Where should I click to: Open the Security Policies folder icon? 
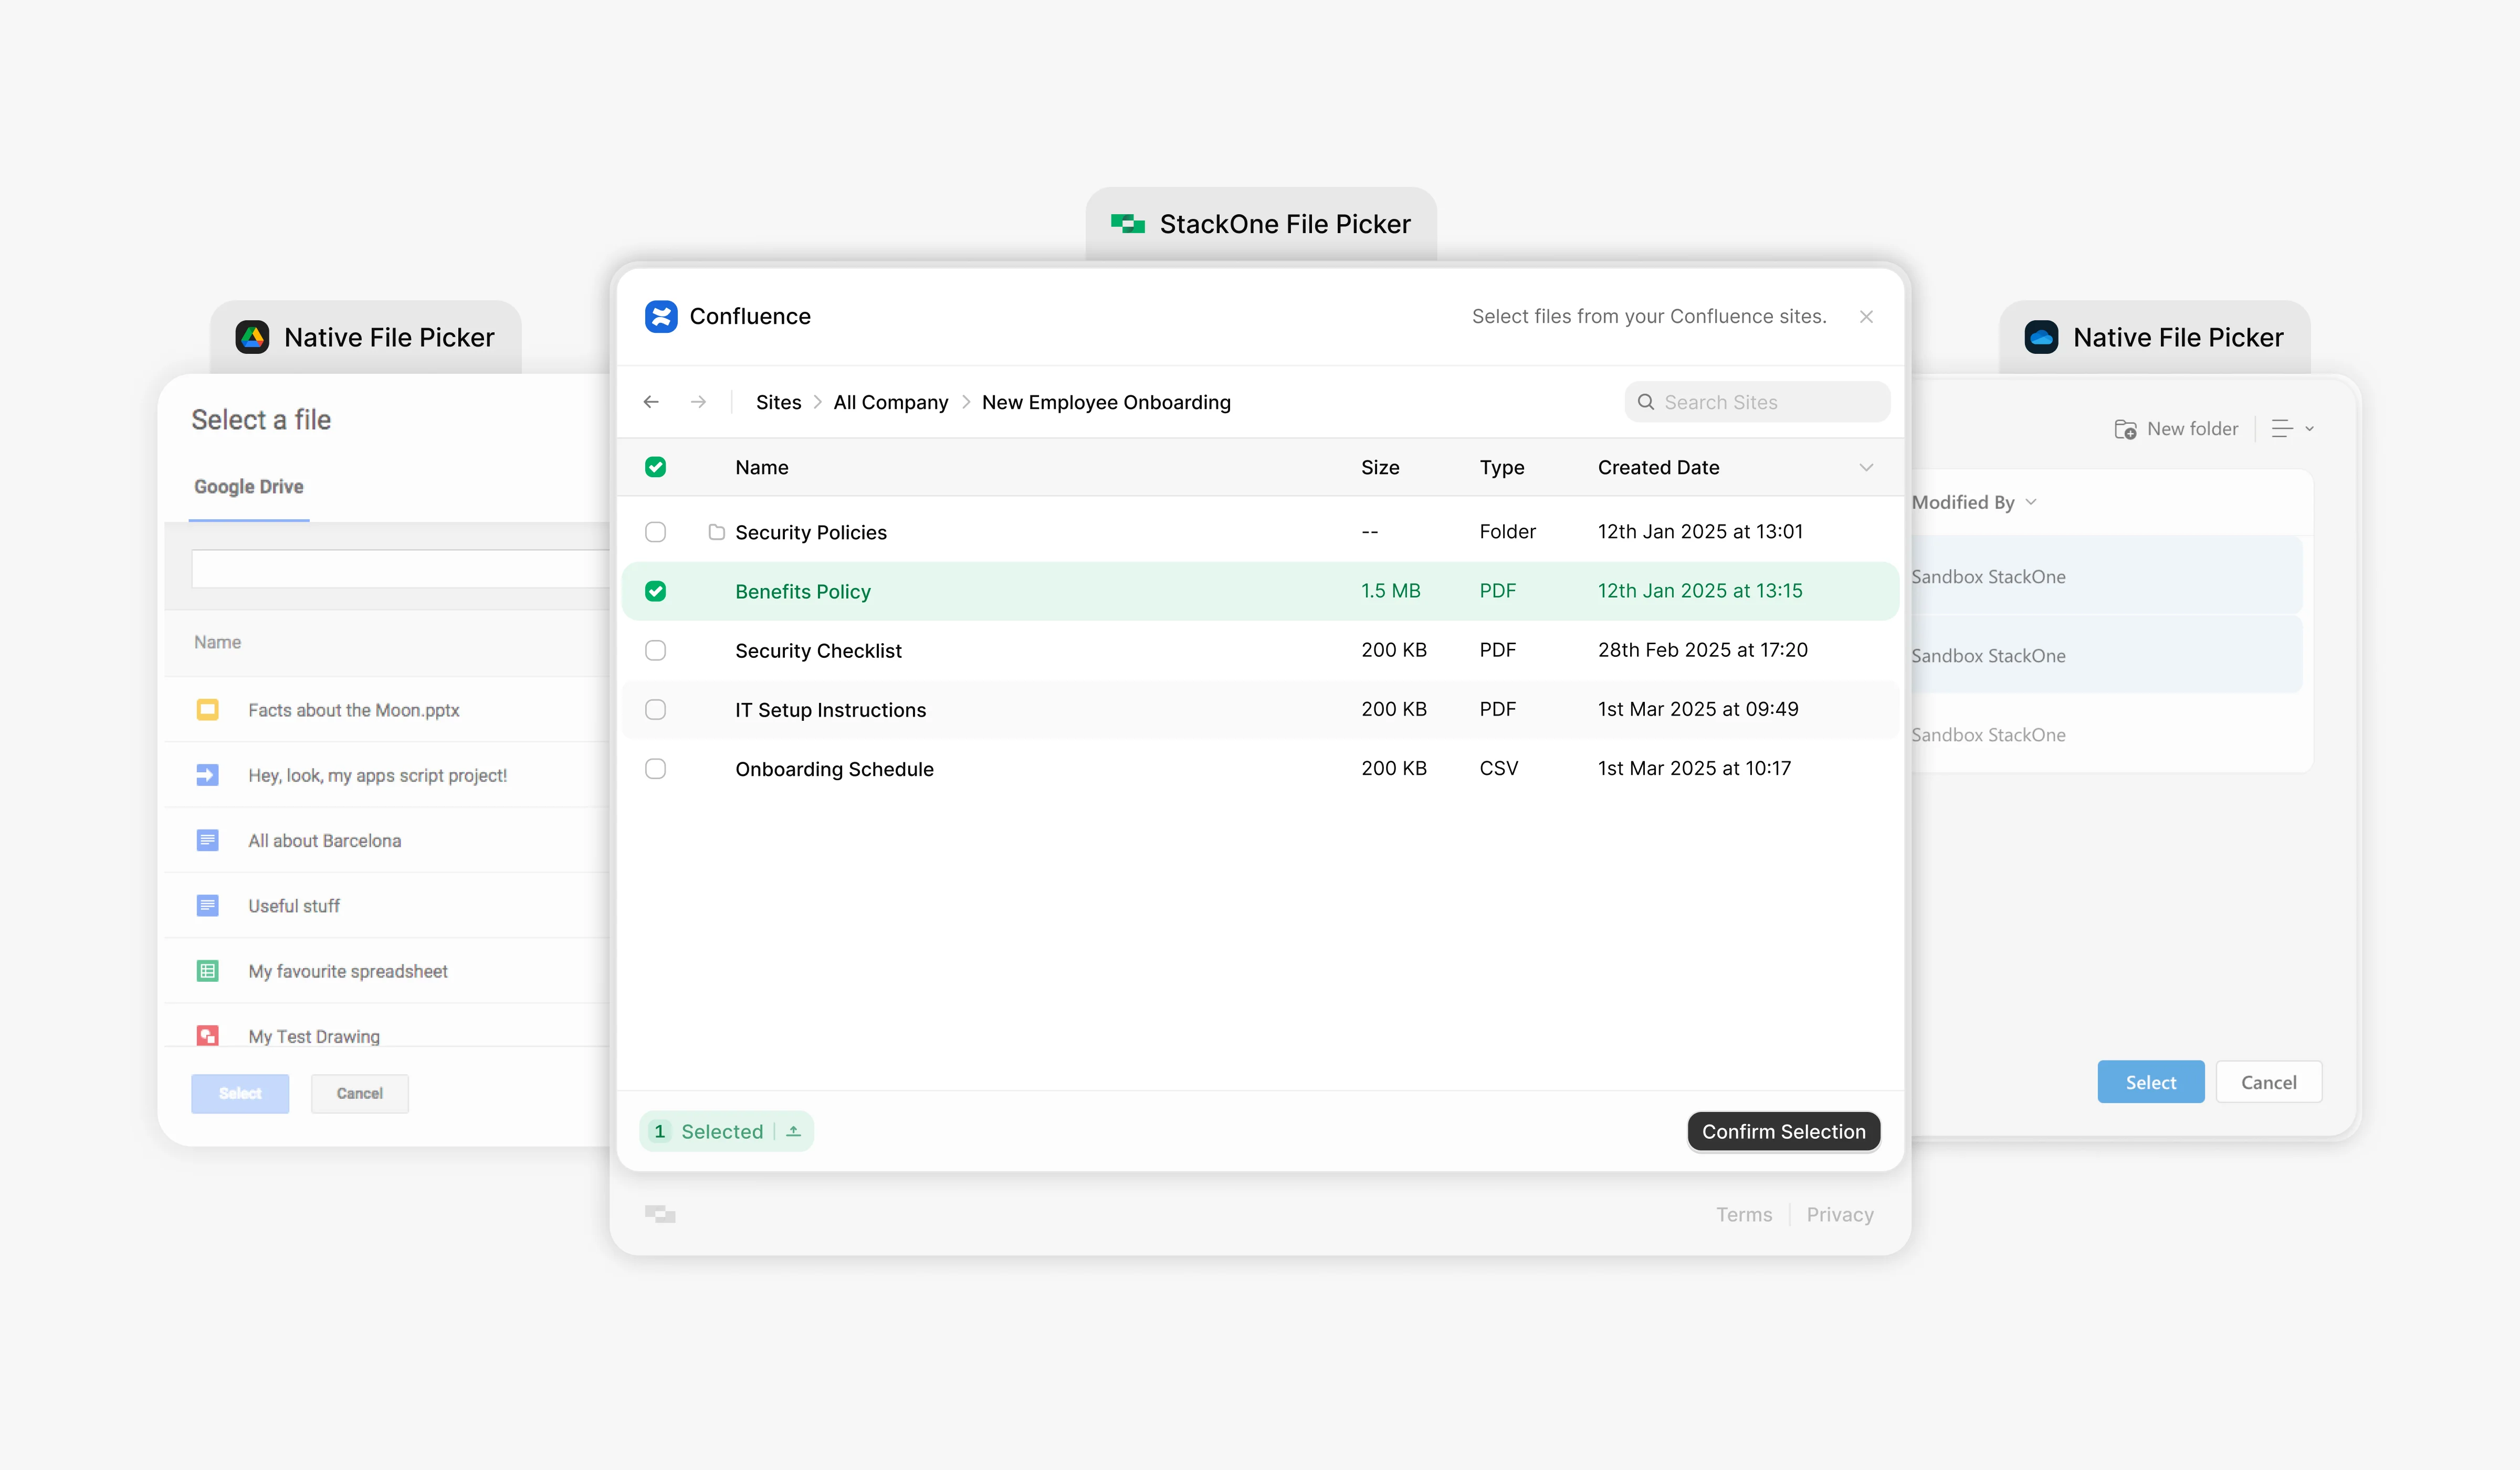pyautogui.click(x=718, y=532)
